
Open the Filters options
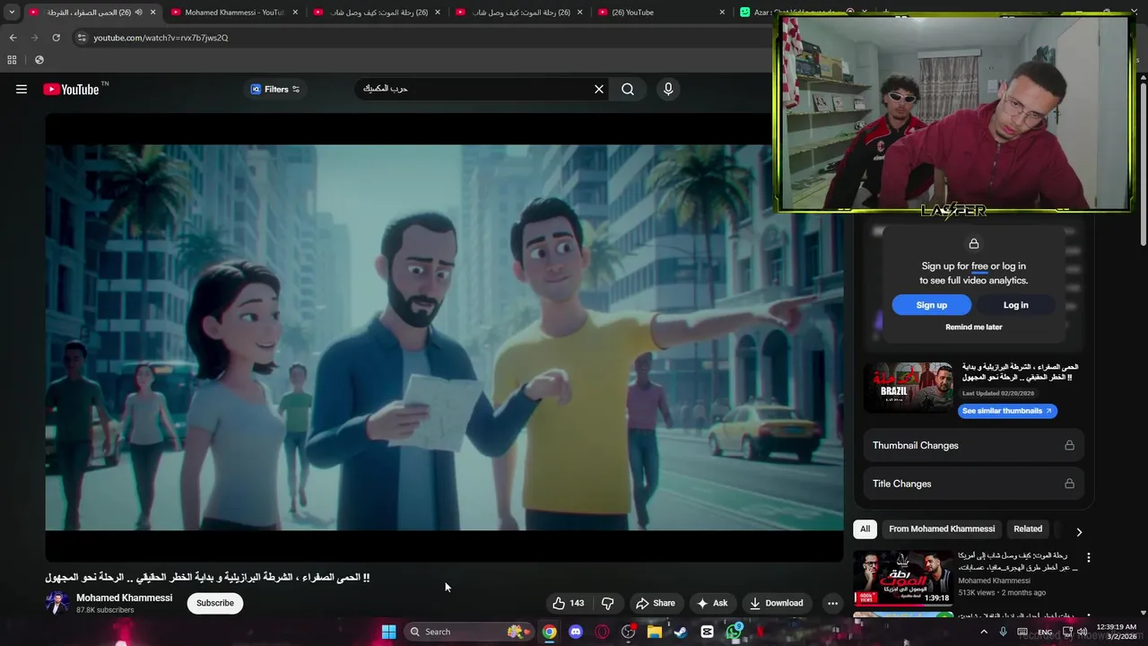tap(275, 89)
